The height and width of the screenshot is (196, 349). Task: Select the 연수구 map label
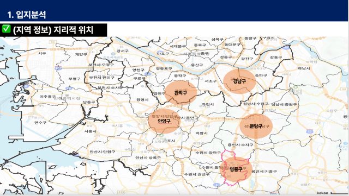click(x=40, y=122)
